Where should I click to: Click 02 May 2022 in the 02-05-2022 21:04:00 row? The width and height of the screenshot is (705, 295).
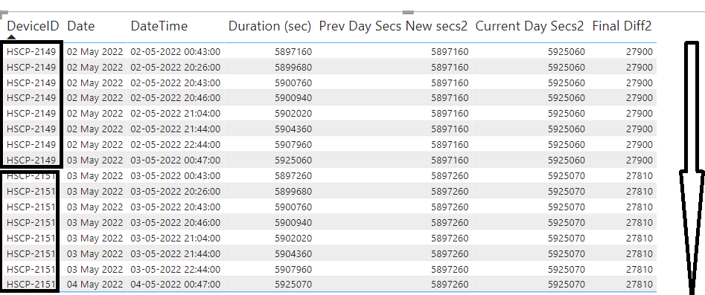coord(95,113)
